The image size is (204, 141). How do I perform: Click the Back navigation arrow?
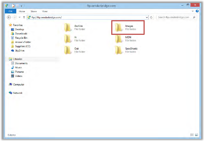coord(9,17)
